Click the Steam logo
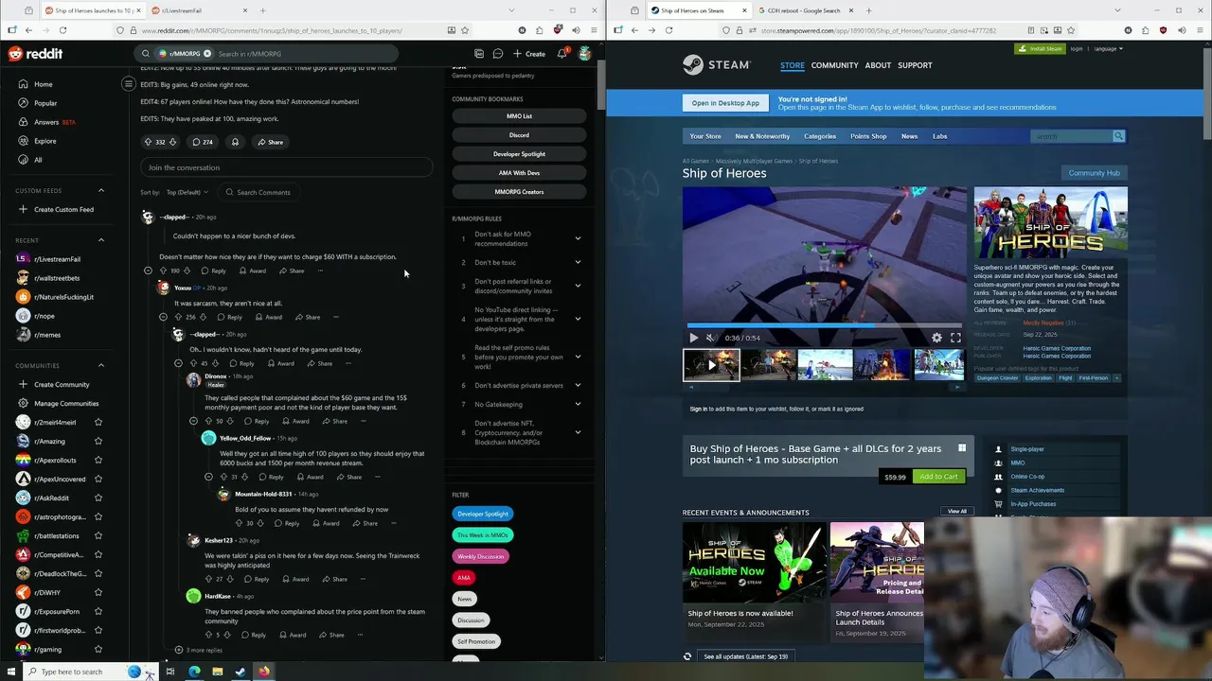Image resolution: width=1212 pixels, height=681 pixels. [717, 65]
